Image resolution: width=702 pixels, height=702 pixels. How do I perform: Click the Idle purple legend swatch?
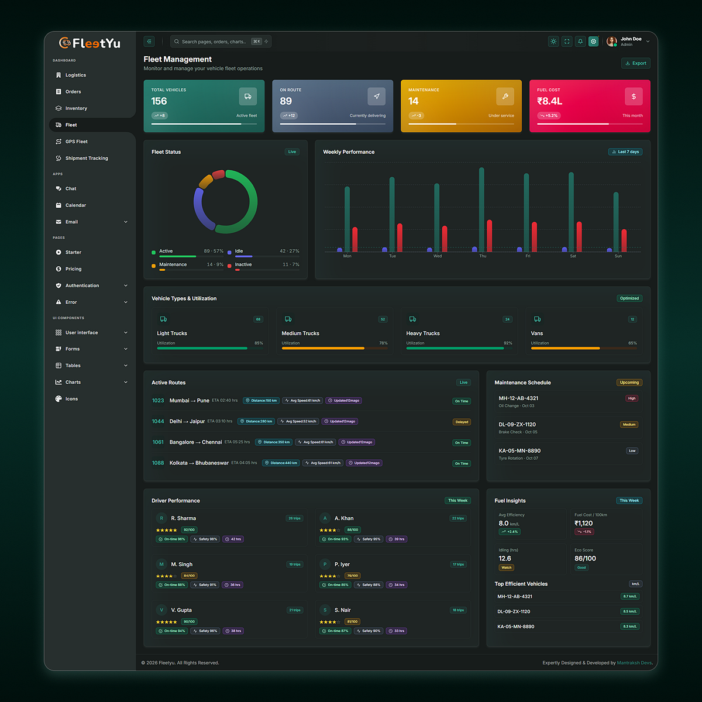[230, 252]
